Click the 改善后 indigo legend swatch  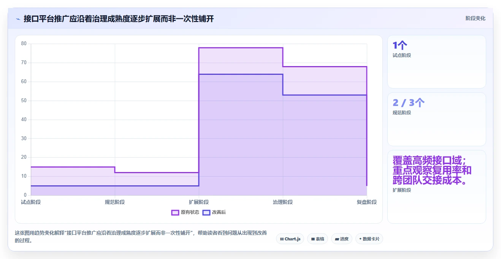pos(206,212)
